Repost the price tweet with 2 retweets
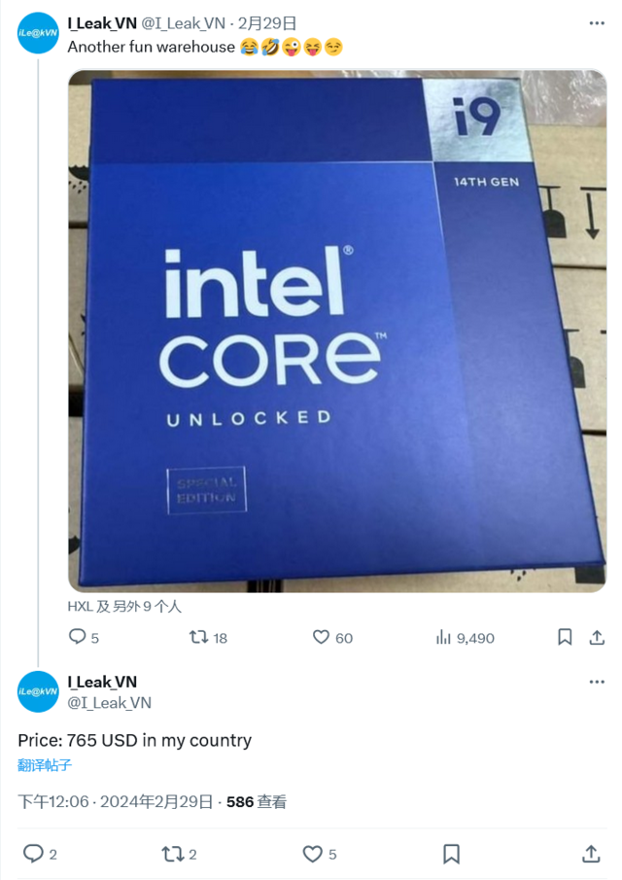 pyautogui.click(x=172, y=854)
